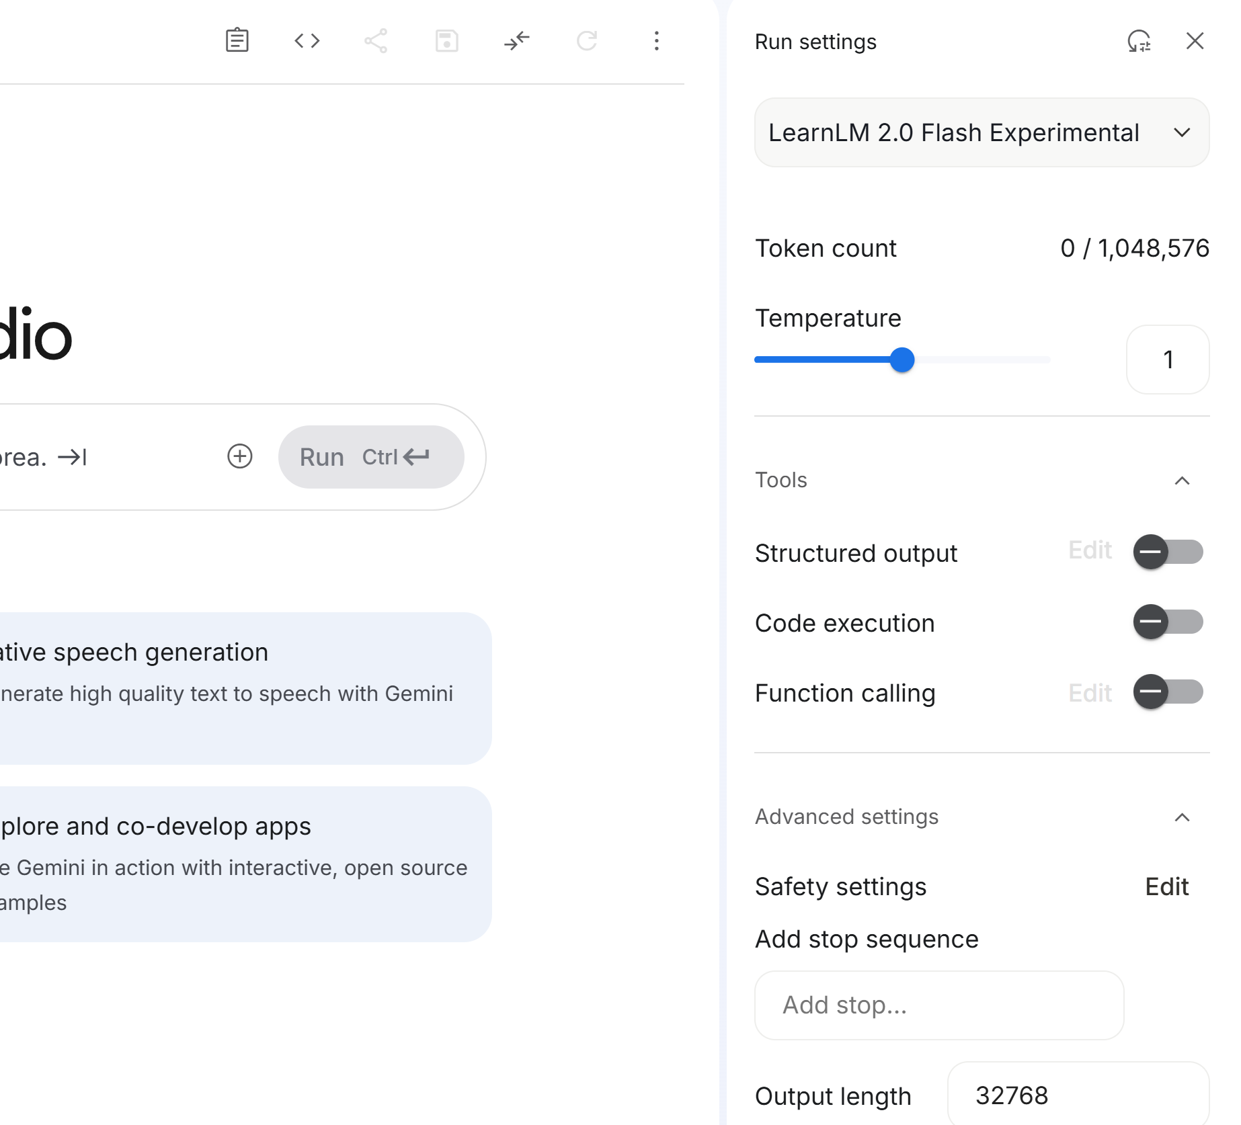
Task: Click the plus icon to insert media
Action: tap(240, 456)
